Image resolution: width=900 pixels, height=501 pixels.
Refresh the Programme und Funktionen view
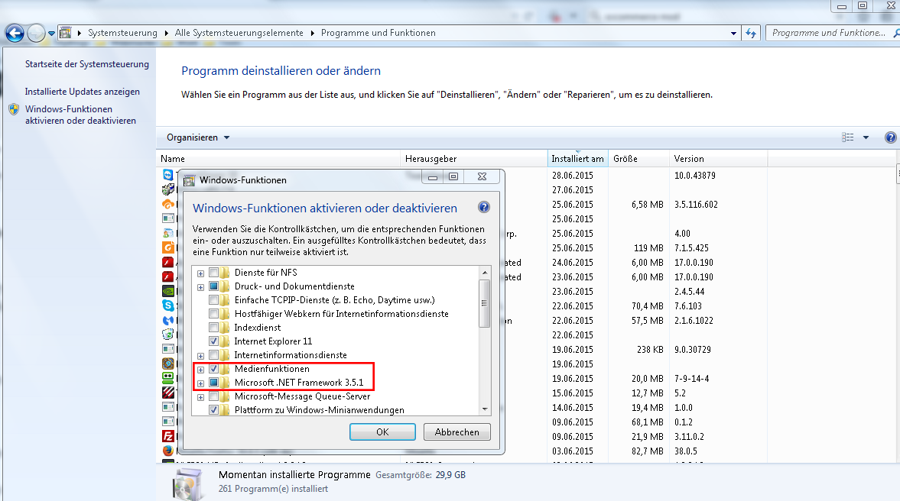point(751,34)
